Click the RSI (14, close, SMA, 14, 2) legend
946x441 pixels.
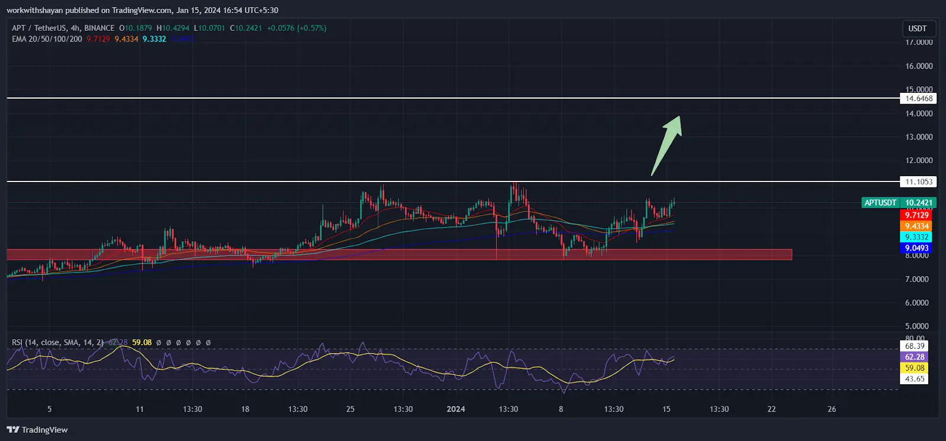coord(58,342)
